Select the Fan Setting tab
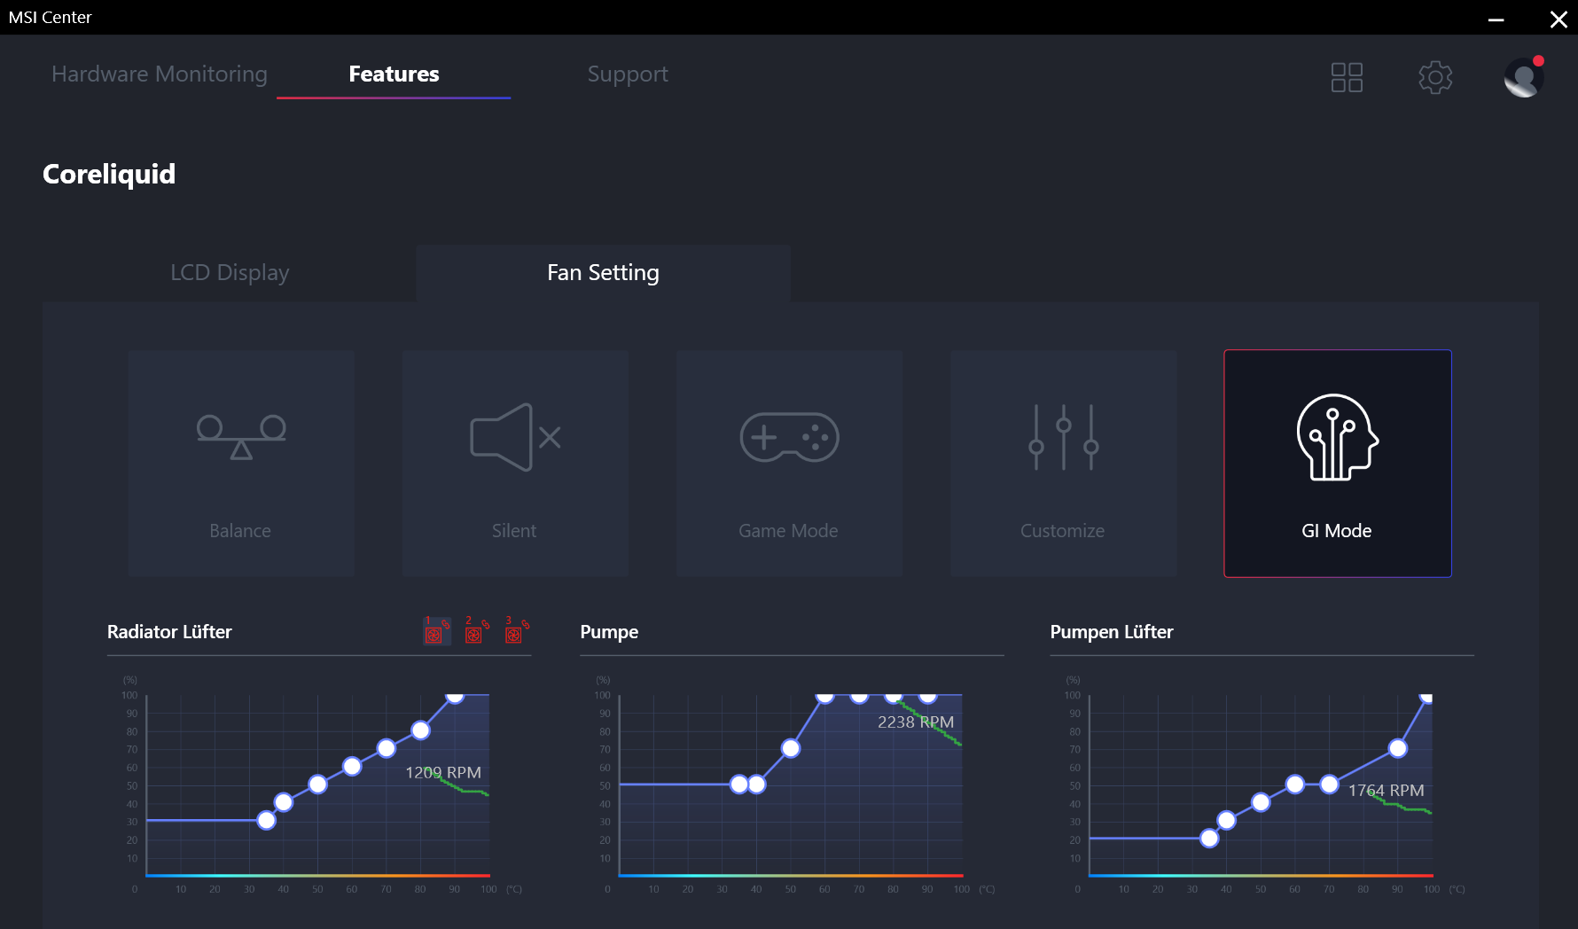1578x929 pixels. pyautogui.click(x=603, y=272)
